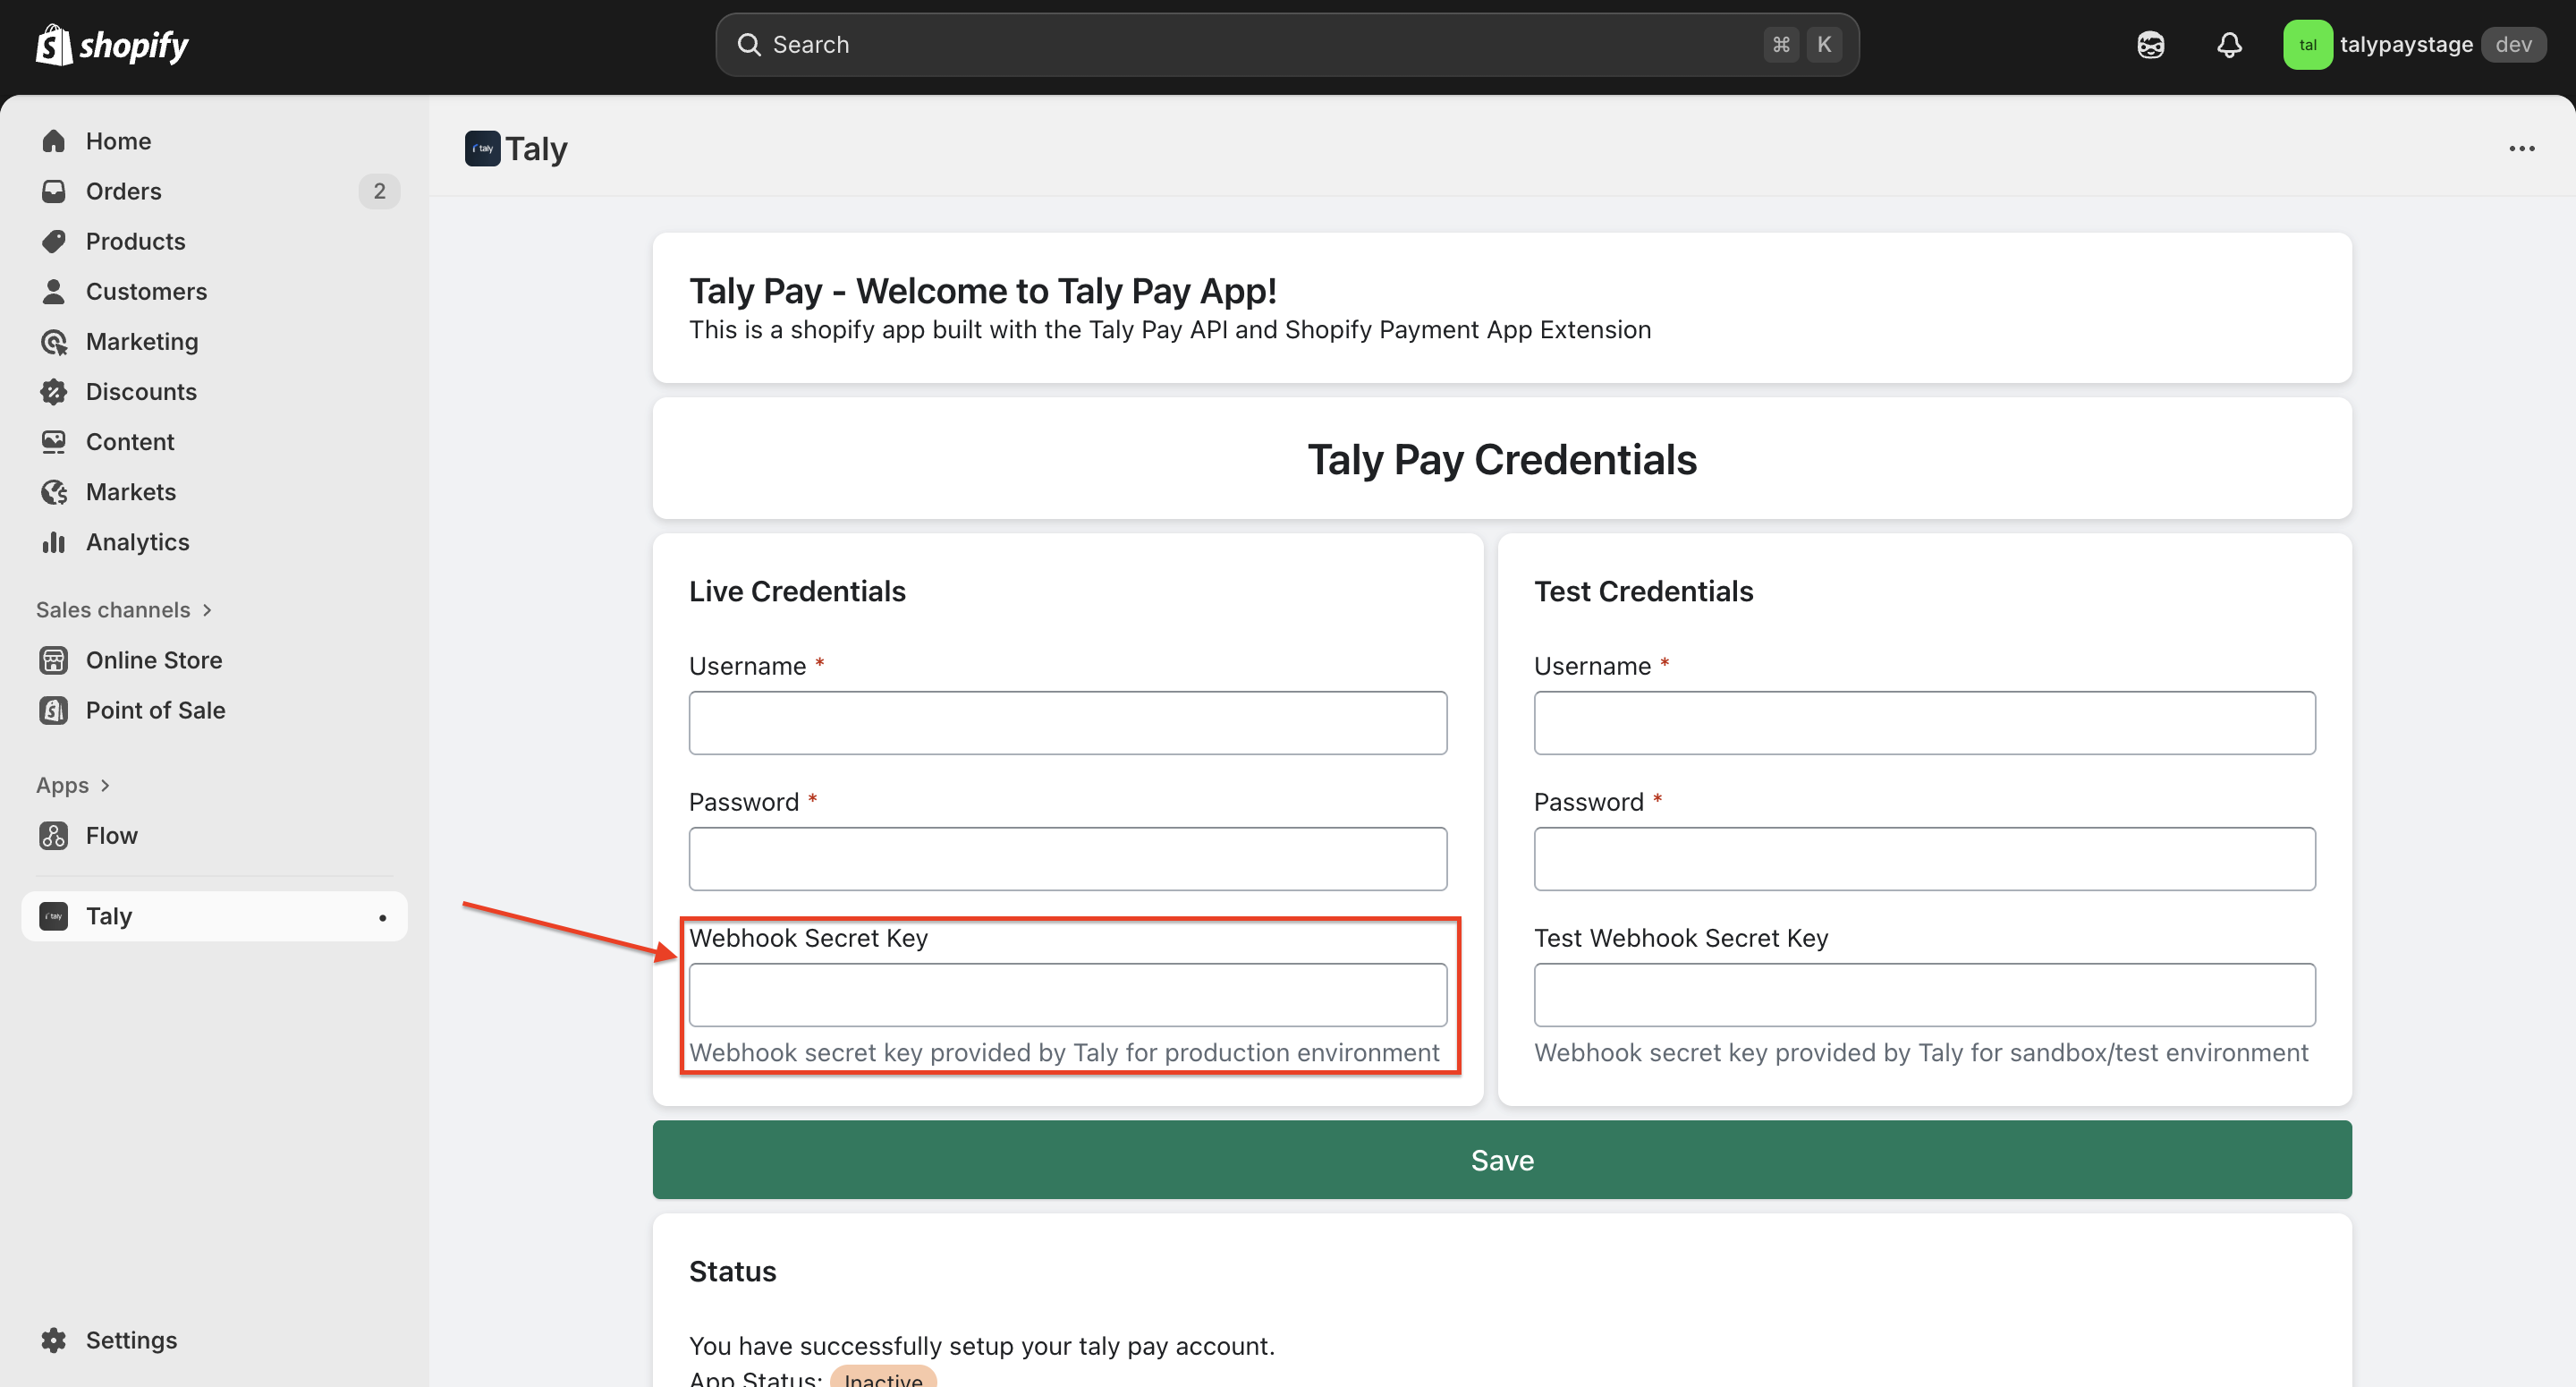The image size is (2576, 1387).
Task: Go to Orders in sidebar
Action: tap(123, 191)
